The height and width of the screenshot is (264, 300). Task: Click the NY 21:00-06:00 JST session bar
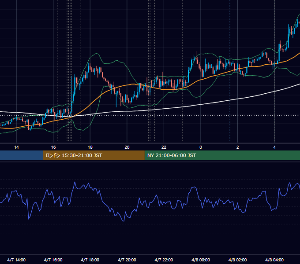(x=222, y=155)
